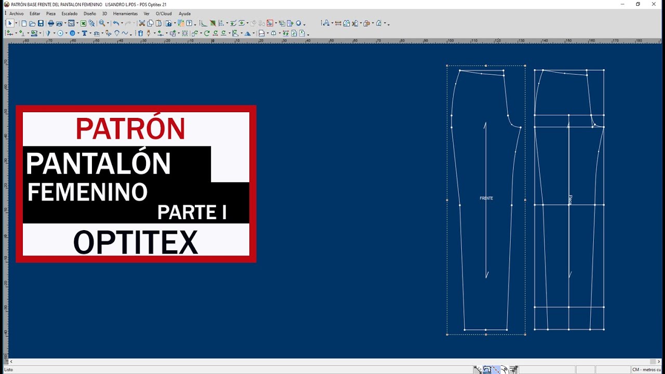
Task: Open the O/Cloud menu
Action: point(164,14)
